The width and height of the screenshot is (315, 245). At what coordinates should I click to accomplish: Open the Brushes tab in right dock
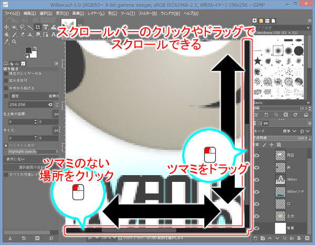[255, 21]
